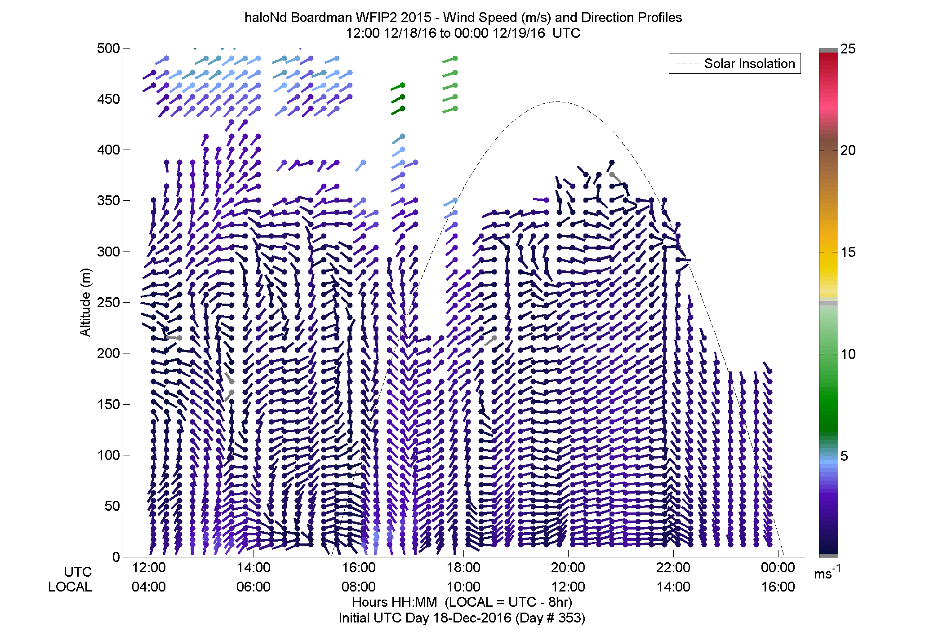Click the colorbar label 5
Screen dimensions: 943x640
point(845,456)
